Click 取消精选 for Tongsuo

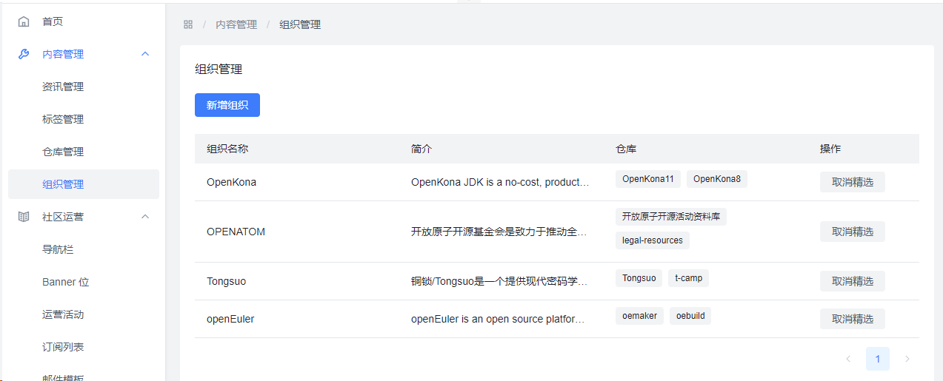pyautogui.click(x=853, y=281)
